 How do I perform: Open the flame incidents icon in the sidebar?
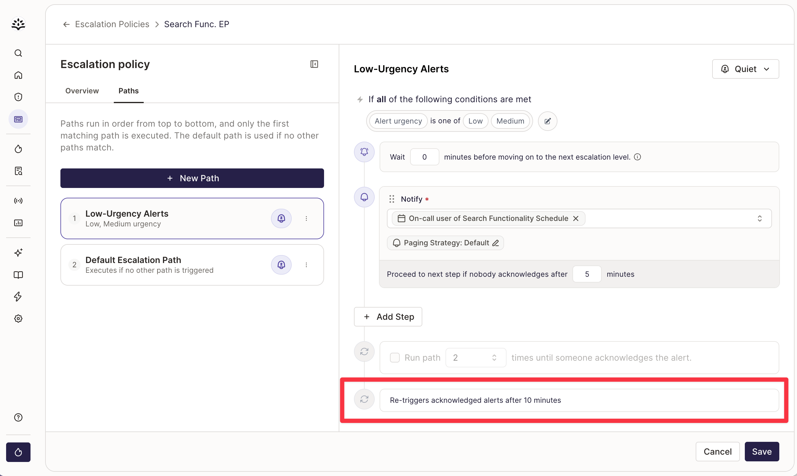pyautogui.click(x=18, y=149)
